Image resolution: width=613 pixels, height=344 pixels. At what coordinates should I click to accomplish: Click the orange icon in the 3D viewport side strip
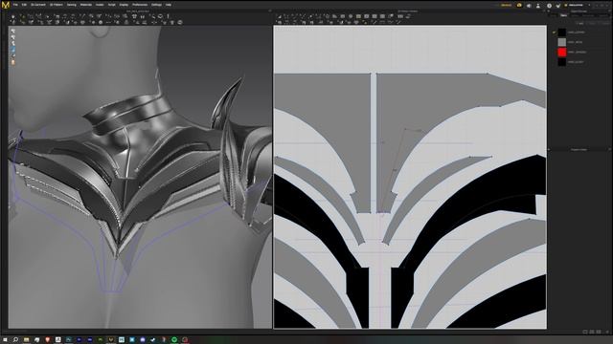[13, 62]
